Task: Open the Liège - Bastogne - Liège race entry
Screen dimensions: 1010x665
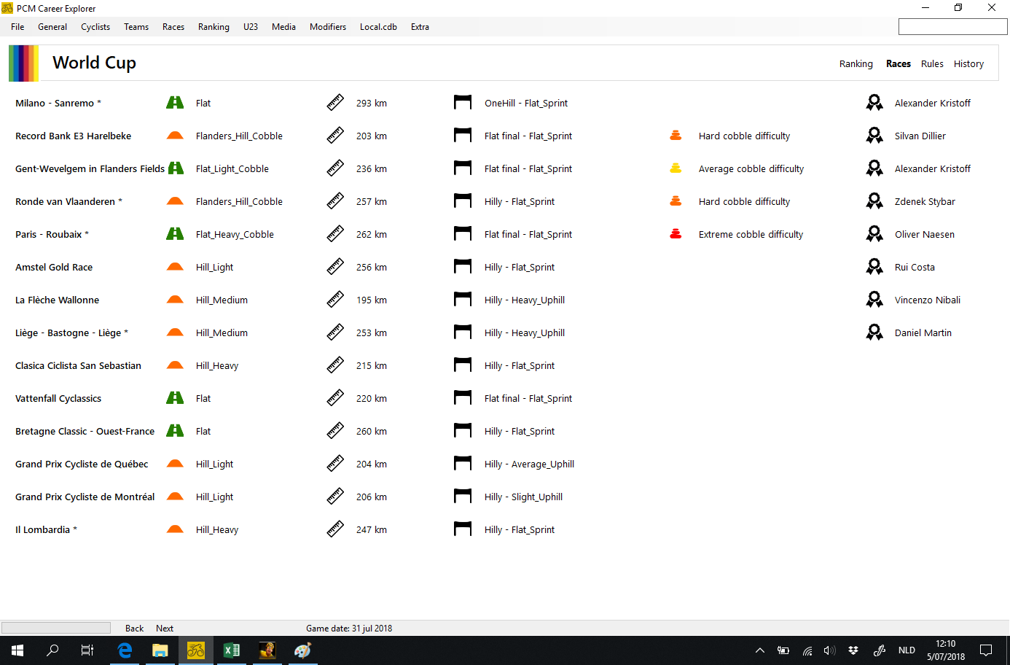Action: point(68,333)
